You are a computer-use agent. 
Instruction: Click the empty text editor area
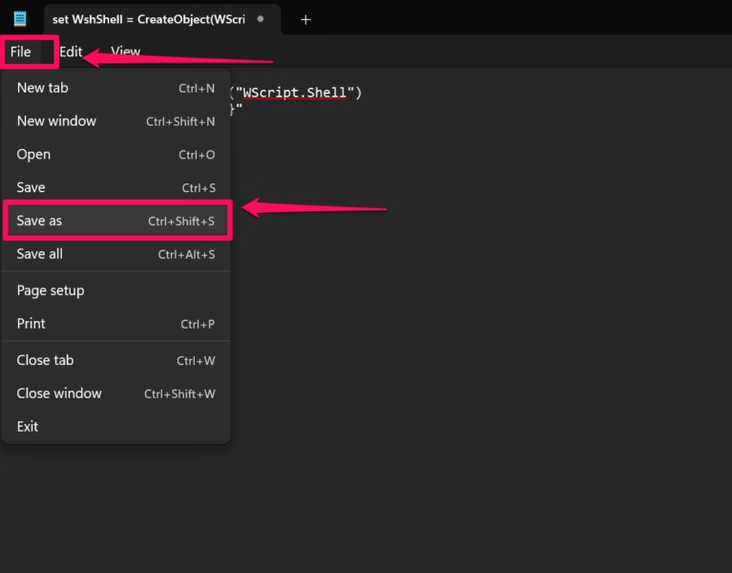pyautogui.click(x=477, y=382)
